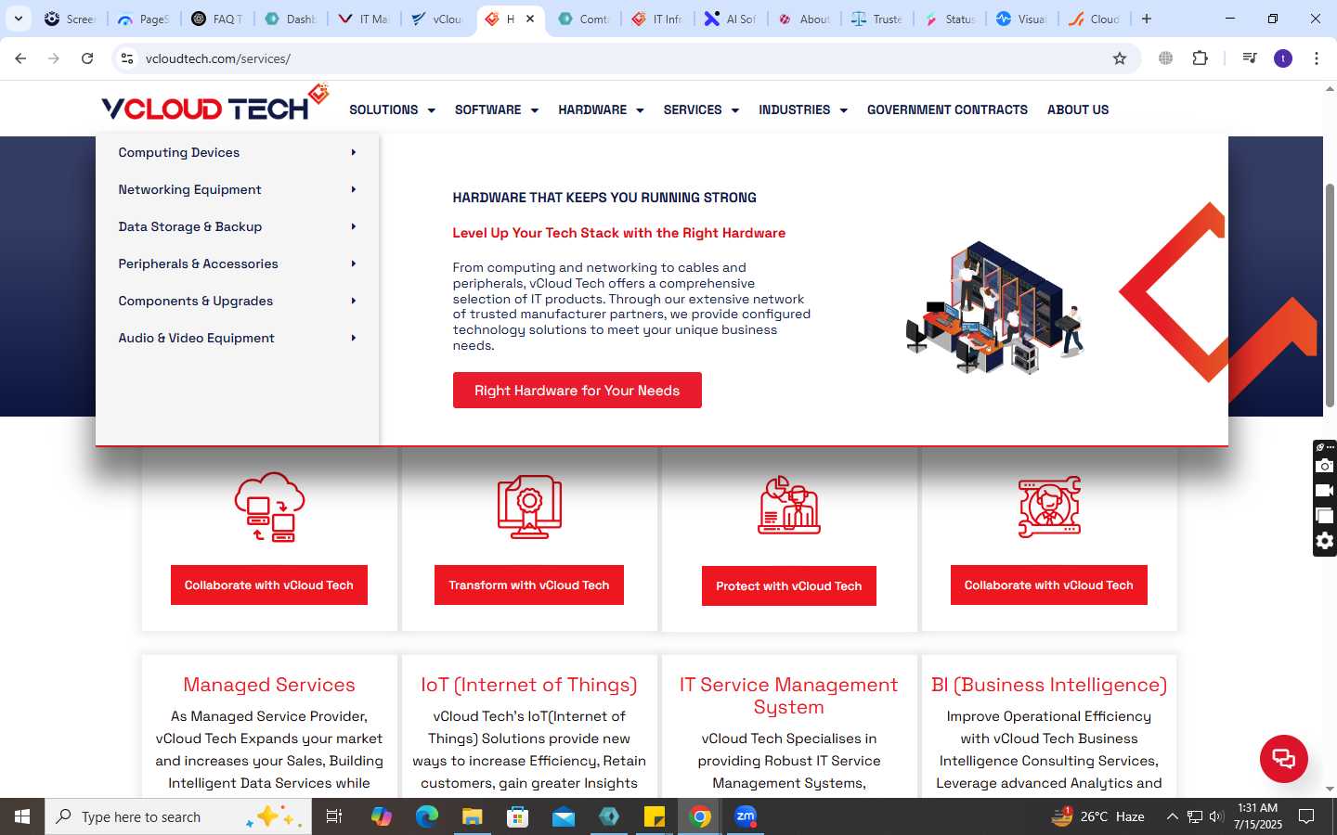Open a new browser tab

click(x=1147, y=19)
